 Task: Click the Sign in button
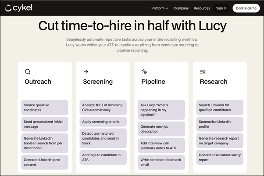(221, 8)
